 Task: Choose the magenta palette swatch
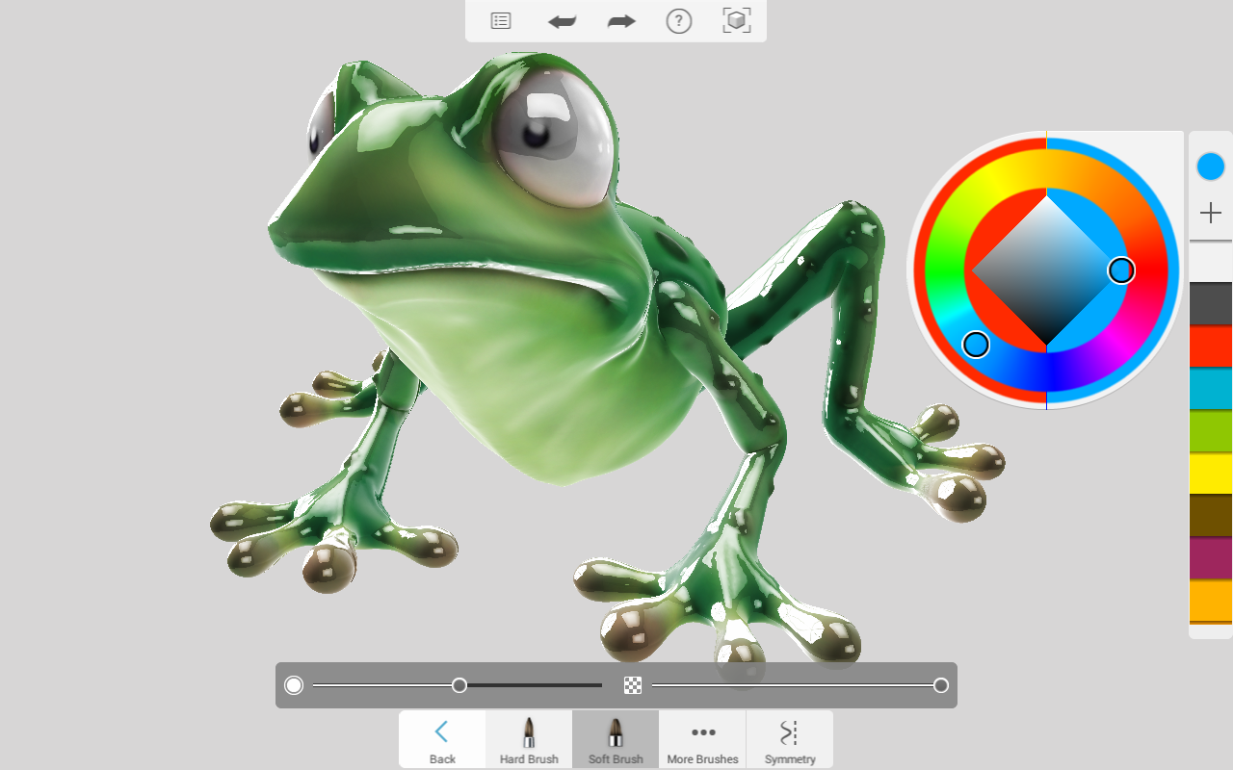tap(1211, 558)
